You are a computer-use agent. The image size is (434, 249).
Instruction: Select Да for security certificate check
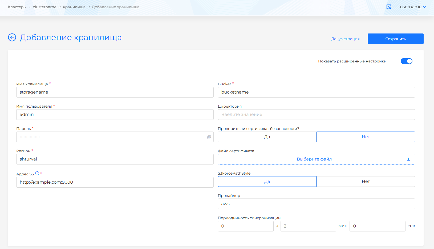coord(267,137)
